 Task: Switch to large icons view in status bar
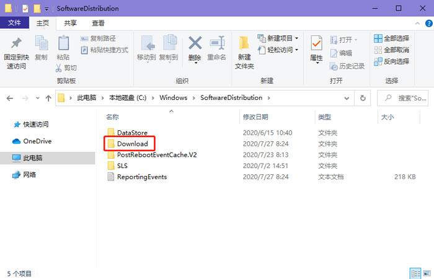(427, 273)
